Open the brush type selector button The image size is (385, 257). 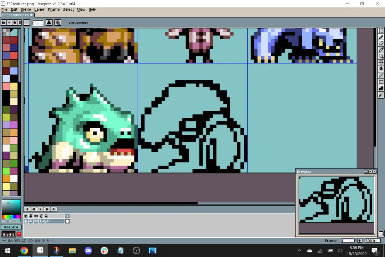coord(27,22)
